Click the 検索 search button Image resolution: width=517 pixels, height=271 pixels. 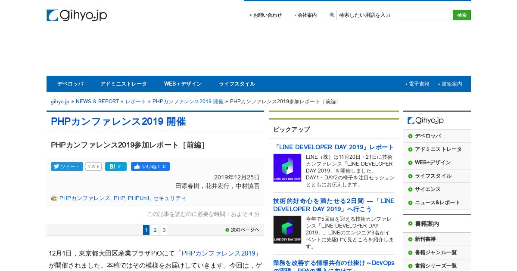pos(462,15)
